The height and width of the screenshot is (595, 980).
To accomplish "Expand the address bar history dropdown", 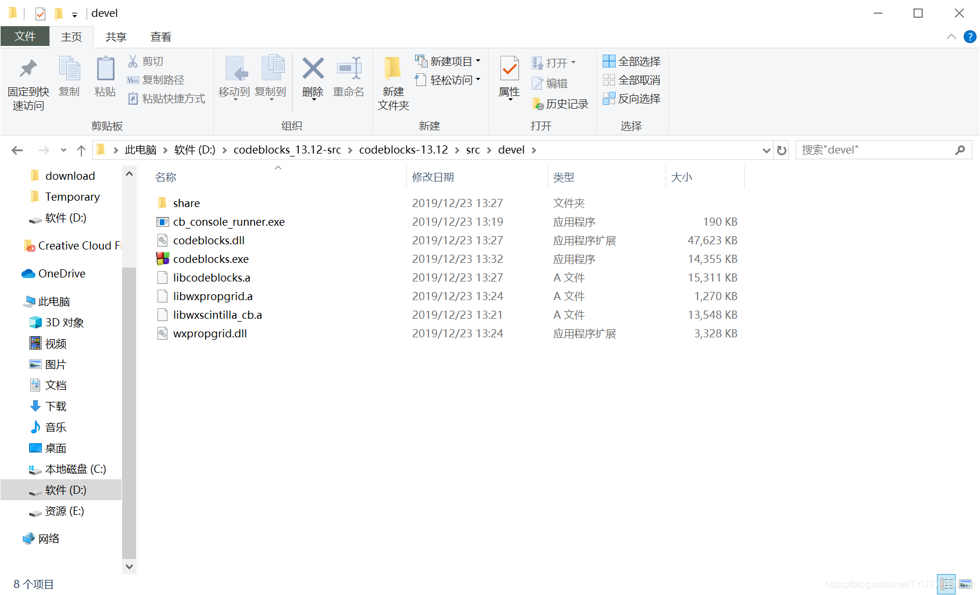I will [767, 150].
